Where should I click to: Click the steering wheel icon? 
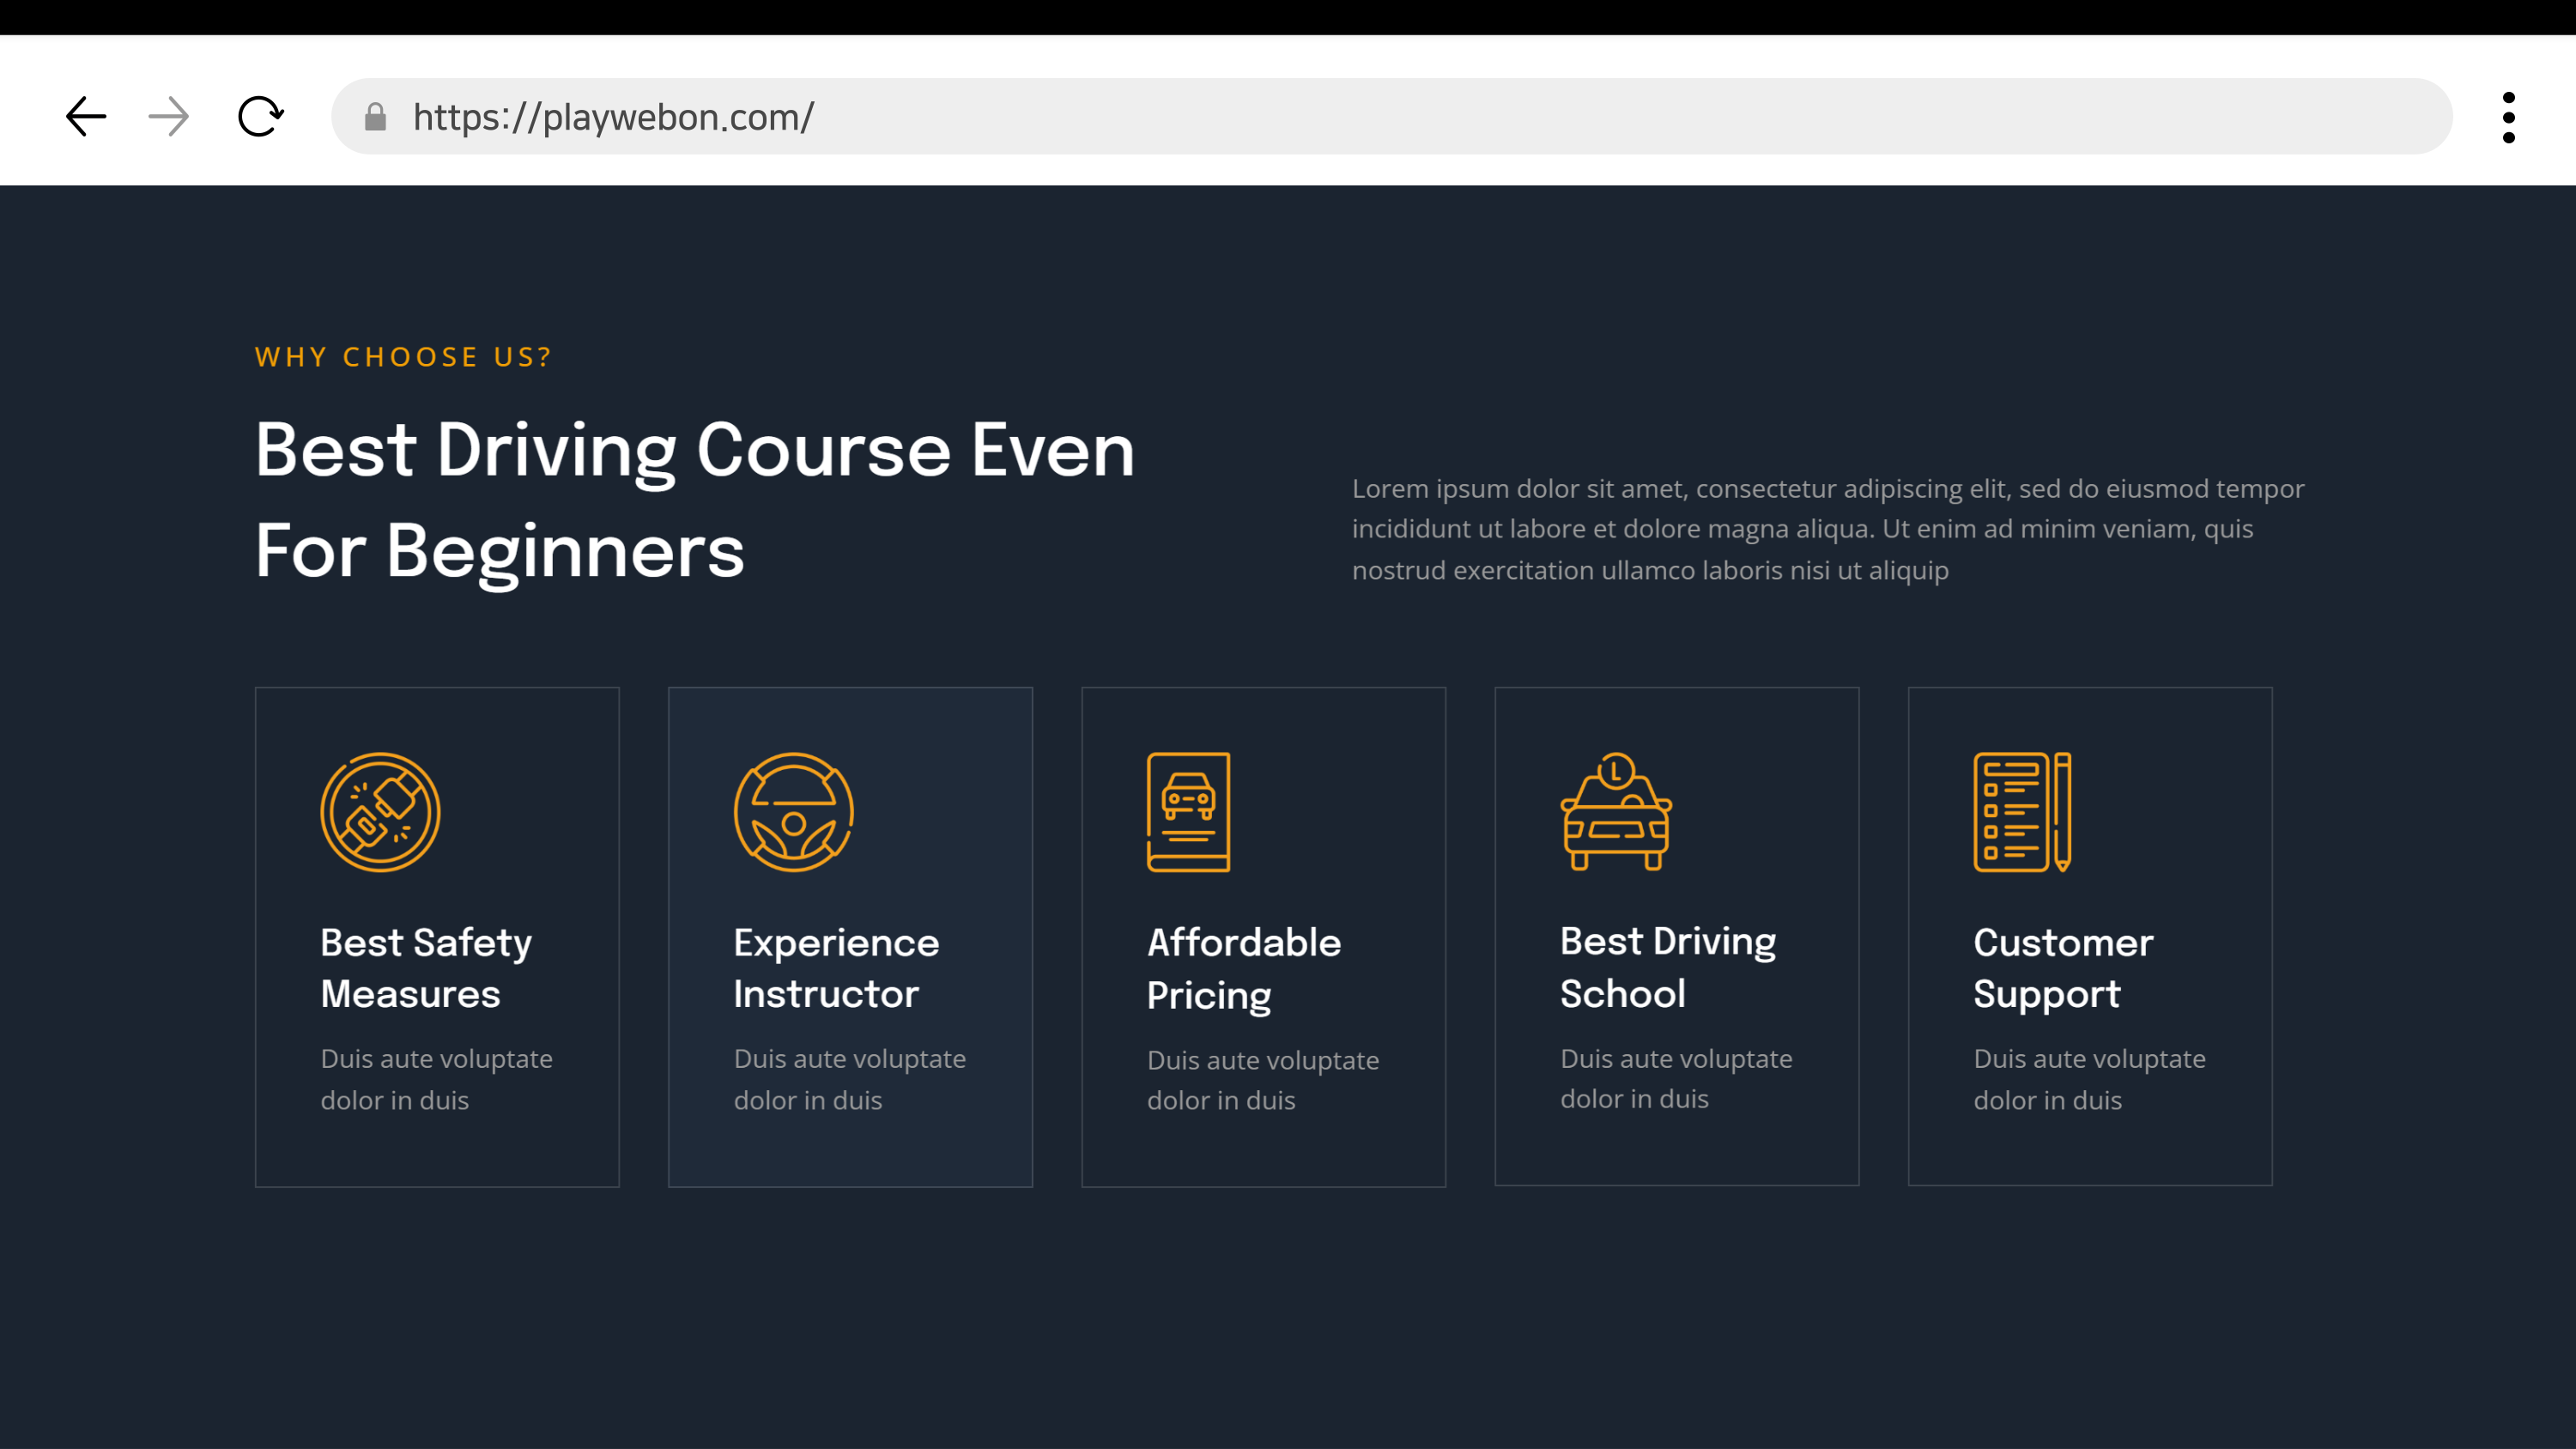[x=793, y=812]
